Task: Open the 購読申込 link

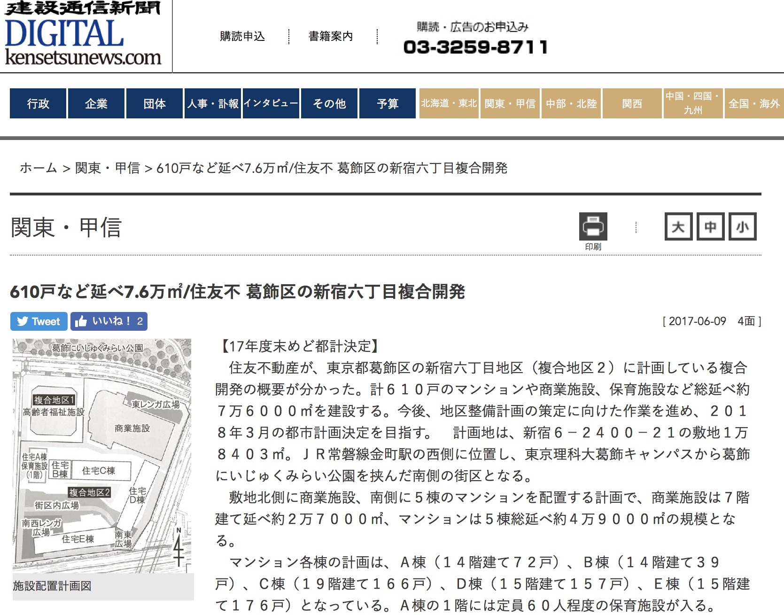Action: pyautogui.click(x=242, y=36)
